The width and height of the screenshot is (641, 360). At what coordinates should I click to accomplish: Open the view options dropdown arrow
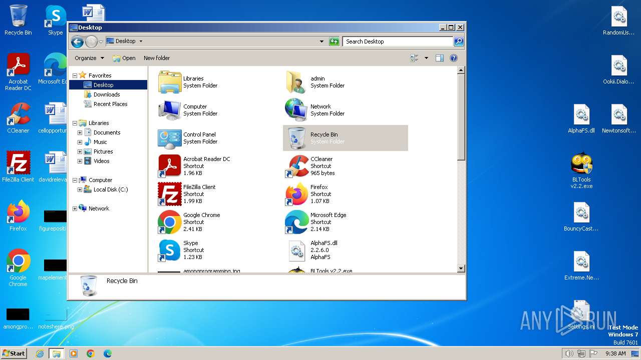(x=426, y=58)
